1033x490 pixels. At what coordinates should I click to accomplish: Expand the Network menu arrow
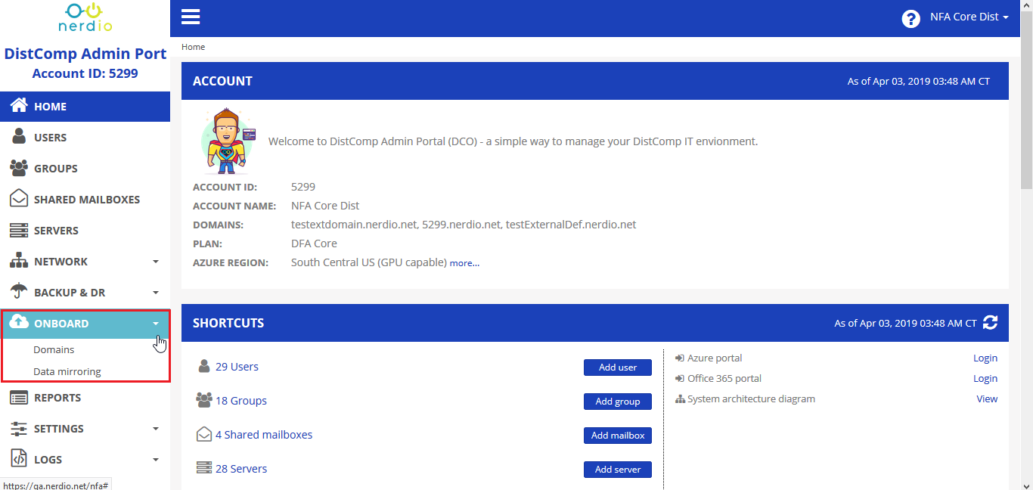click(x=156, y=262)
